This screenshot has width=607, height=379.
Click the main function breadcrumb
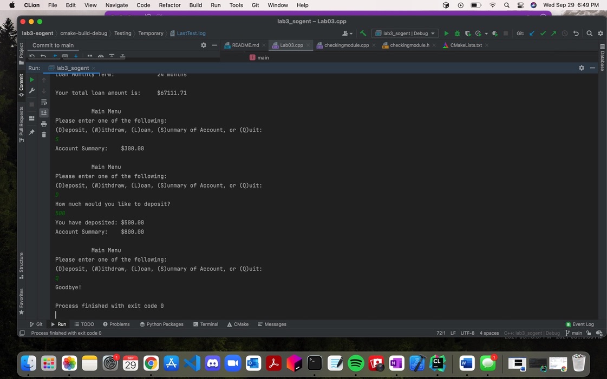pos(259,57)
